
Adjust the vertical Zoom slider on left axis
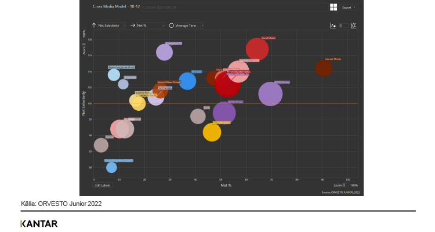pos(84,44)
